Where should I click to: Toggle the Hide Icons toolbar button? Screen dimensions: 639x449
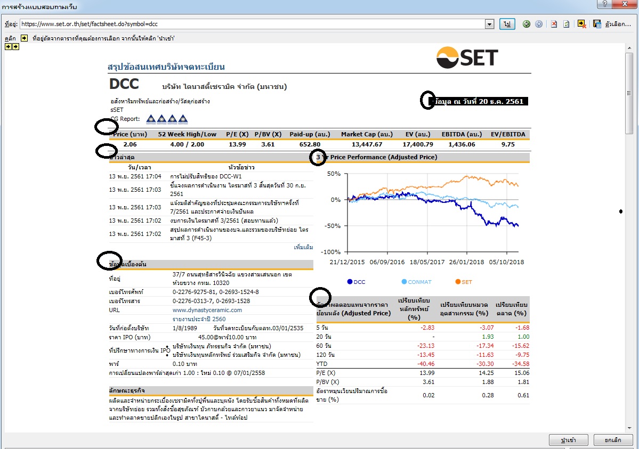pyautogui.click(x=582, y=24)
